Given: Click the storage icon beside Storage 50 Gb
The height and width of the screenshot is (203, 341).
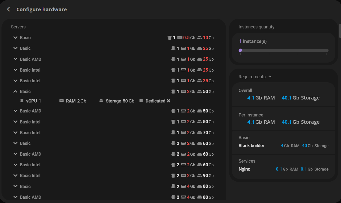Looking at the screenshot, I should tap(101, 101).
